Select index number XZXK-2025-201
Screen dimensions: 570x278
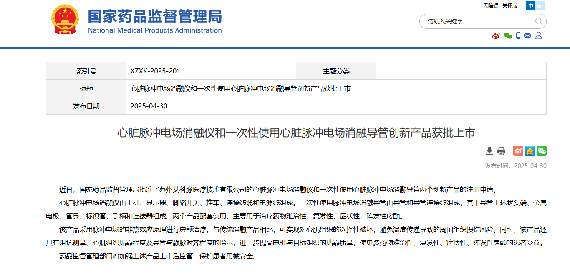pos(155,71)
